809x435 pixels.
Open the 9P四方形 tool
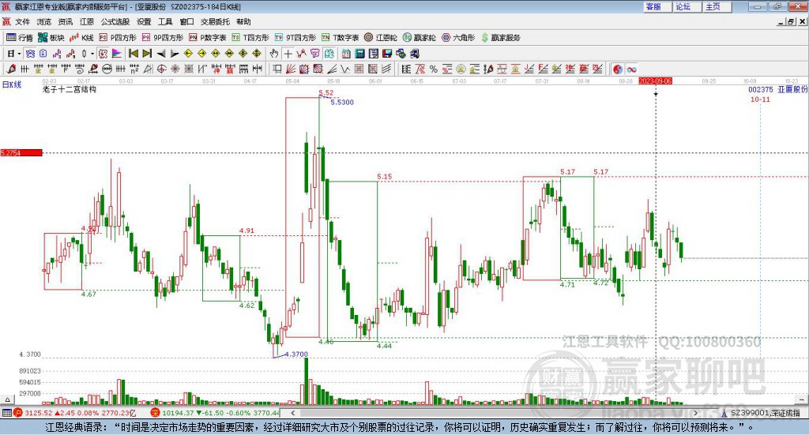(163, 38)
